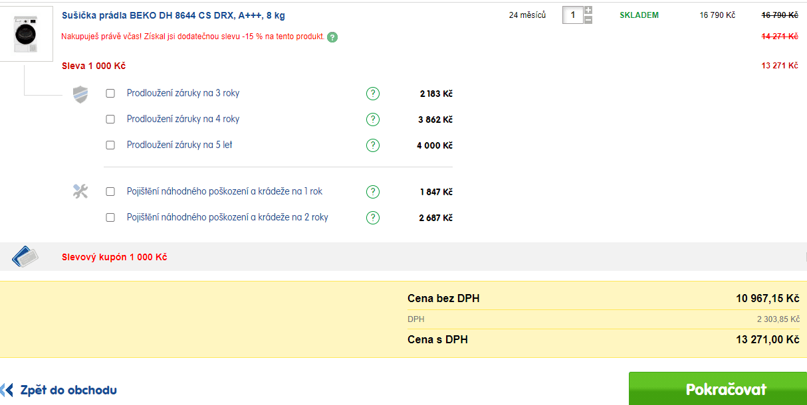
Task: Click the shield warranty icon
Action: point(80,94)
